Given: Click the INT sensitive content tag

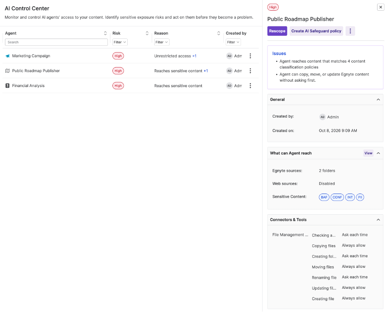Looking at the screenshot, I should 350,197.
